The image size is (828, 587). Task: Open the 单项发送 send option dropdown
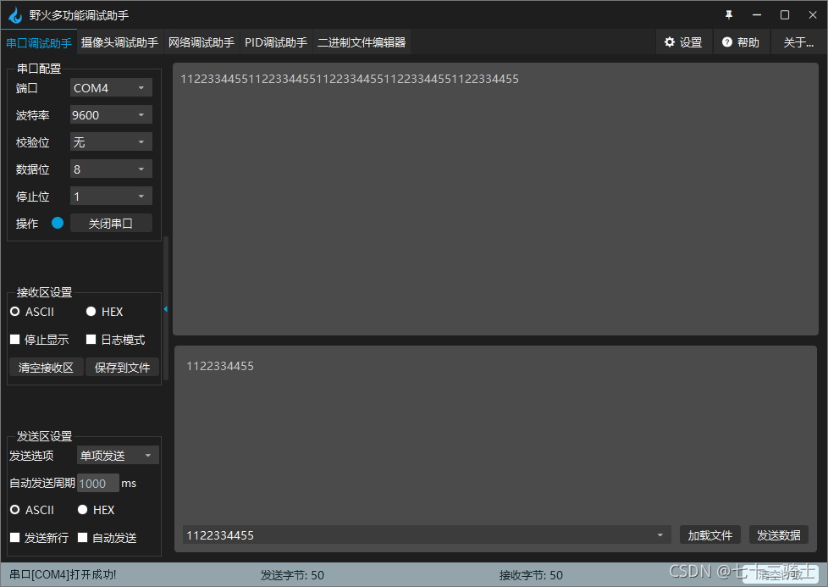(118, 456)
